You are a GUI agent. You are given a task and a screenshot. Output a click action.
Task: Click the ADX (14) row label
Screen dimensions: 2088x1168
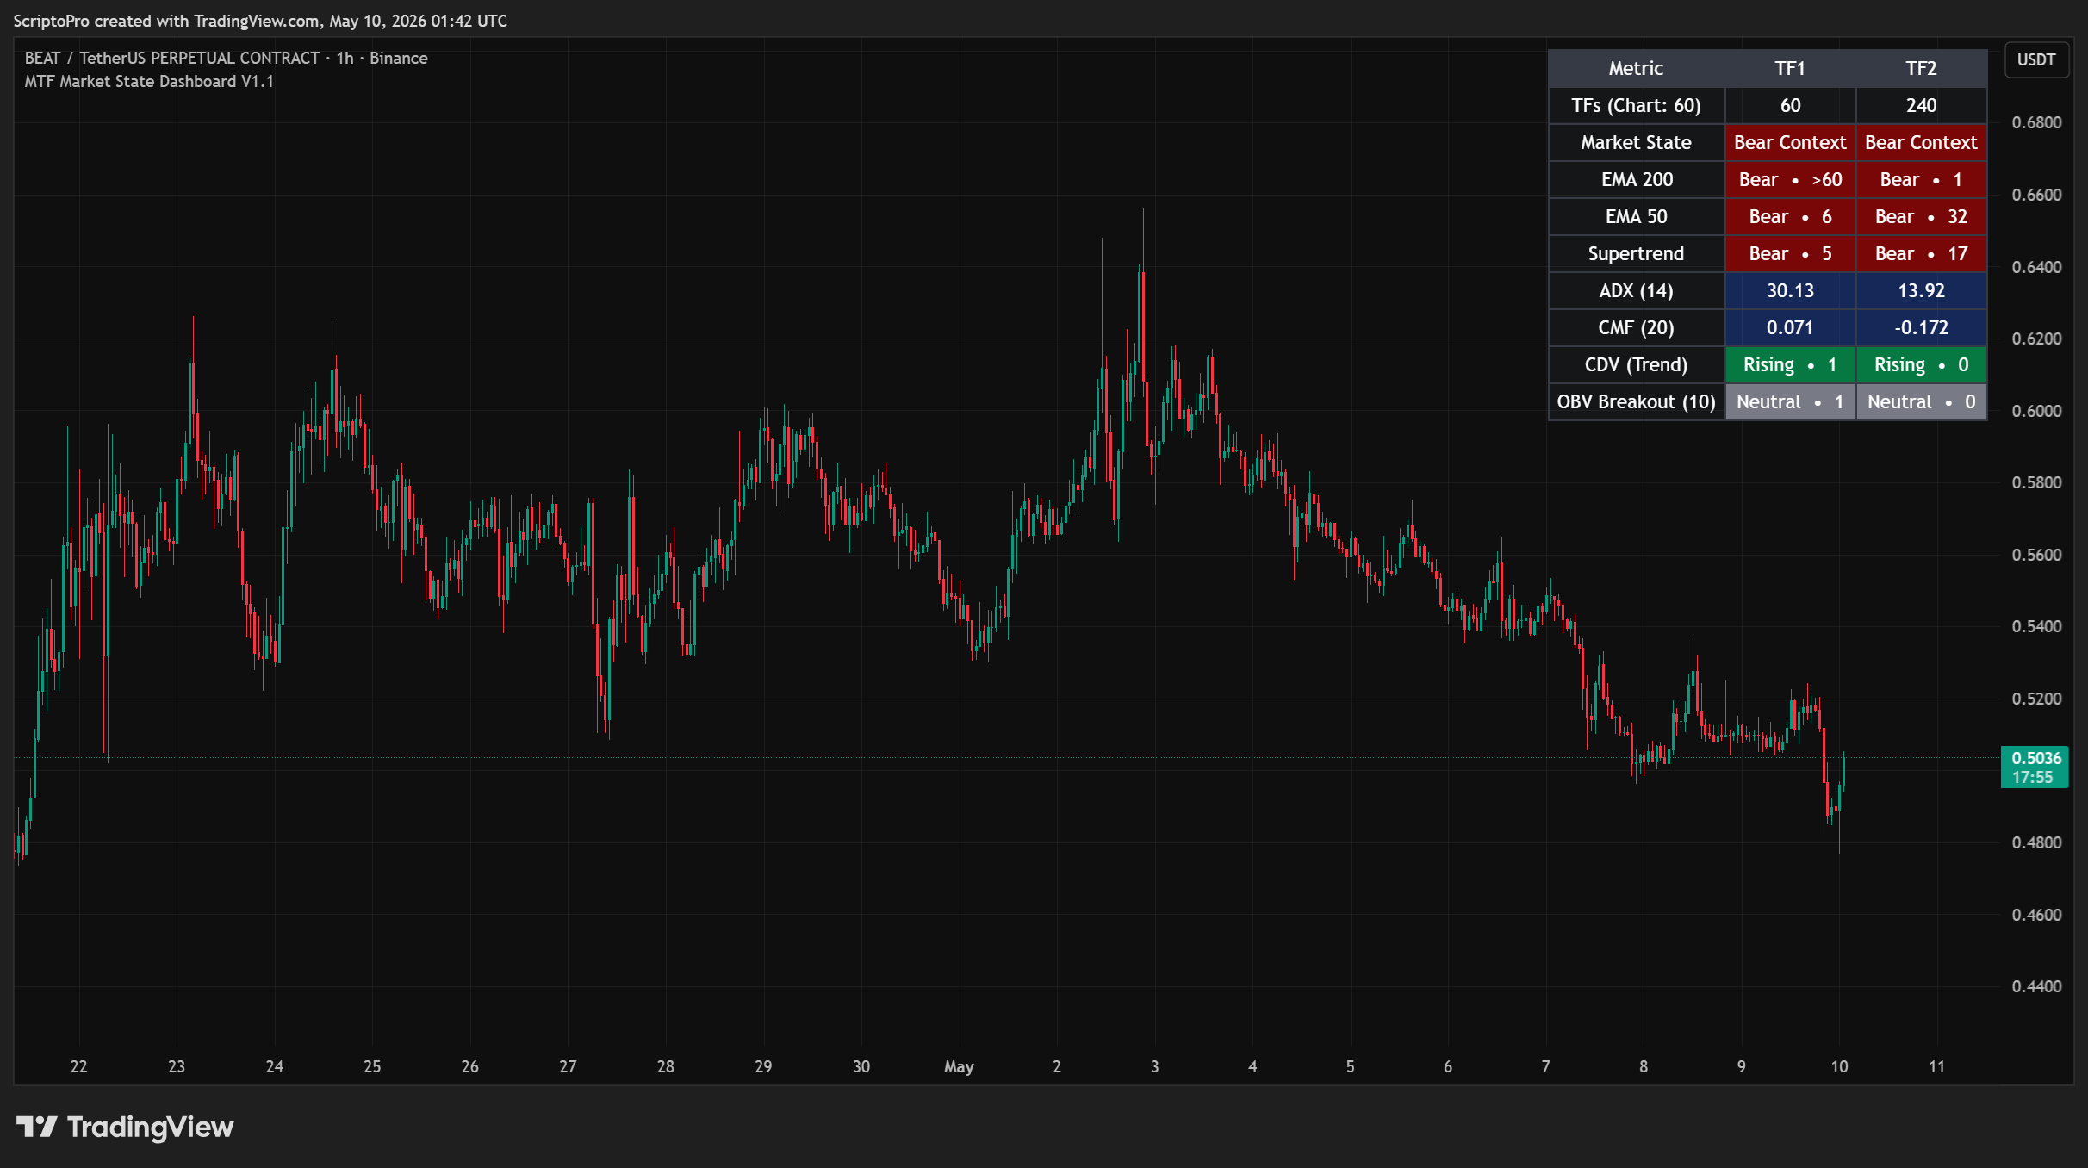pos(1636,290)
